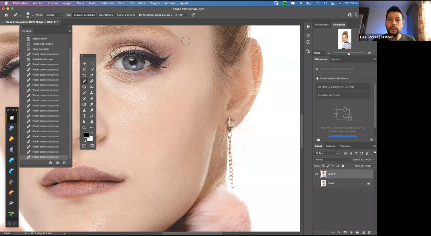Select the Dodge tool

coord(92,110)
